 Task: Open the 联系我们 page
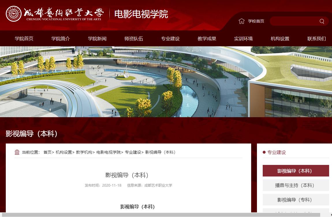[317, 38]
